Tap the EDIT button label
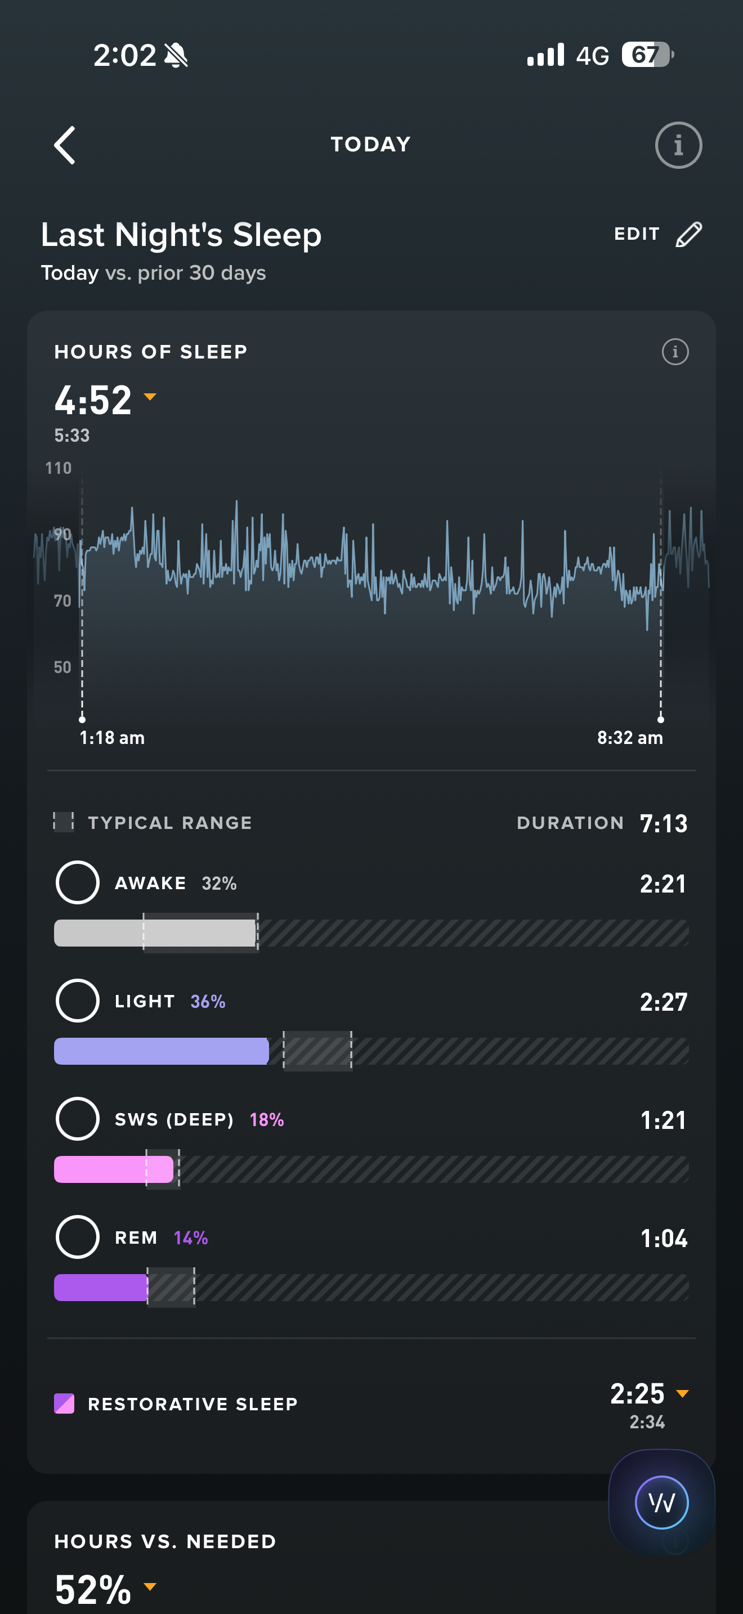This screenshot has height=1614, width=743. [x=637, y=234]
